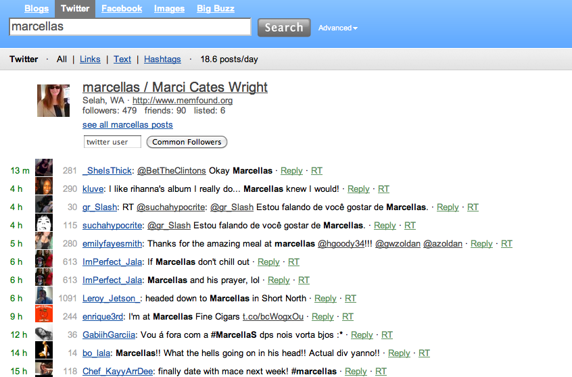Click enrique3rd's red avatar image
572x377 pixels.
(44, 316)
